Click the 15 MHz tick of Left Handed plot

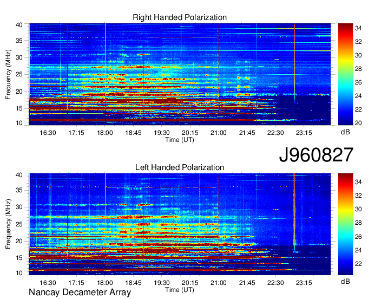pyautogui.click(x=19, y=258)
